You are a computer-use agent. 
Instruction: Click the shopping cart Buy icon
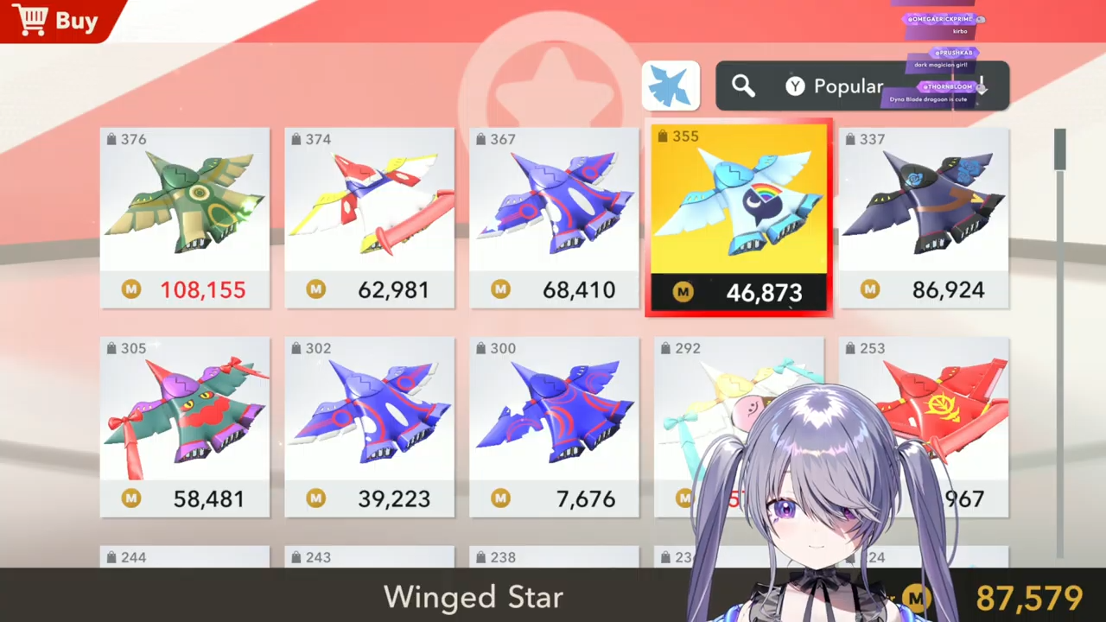point(30,19)
